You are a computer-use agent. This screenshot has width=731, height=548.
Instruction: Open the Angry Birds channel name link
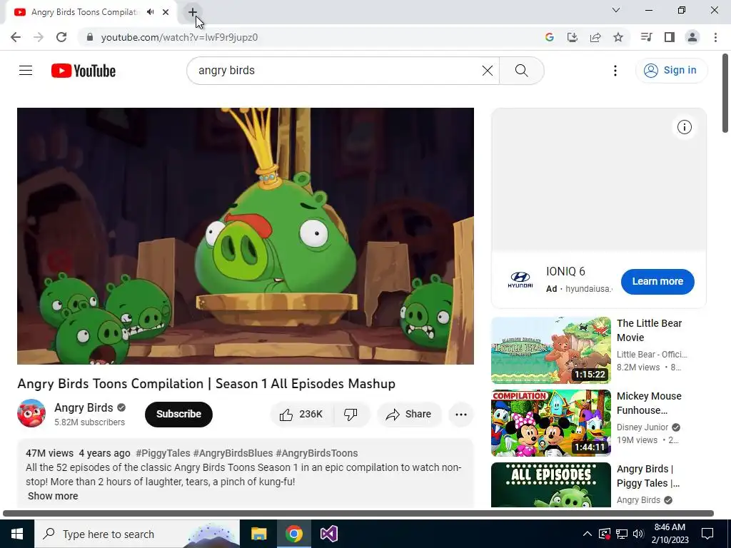84,407
